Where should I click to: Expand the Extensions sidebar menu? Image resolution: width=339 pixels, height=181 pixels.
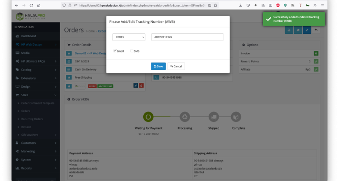[x=36, y=78]
